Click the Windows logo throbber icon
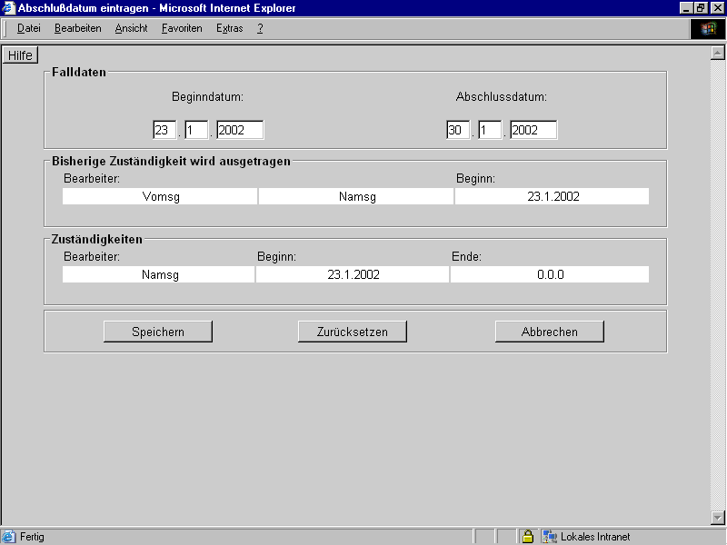 (708, 28)
